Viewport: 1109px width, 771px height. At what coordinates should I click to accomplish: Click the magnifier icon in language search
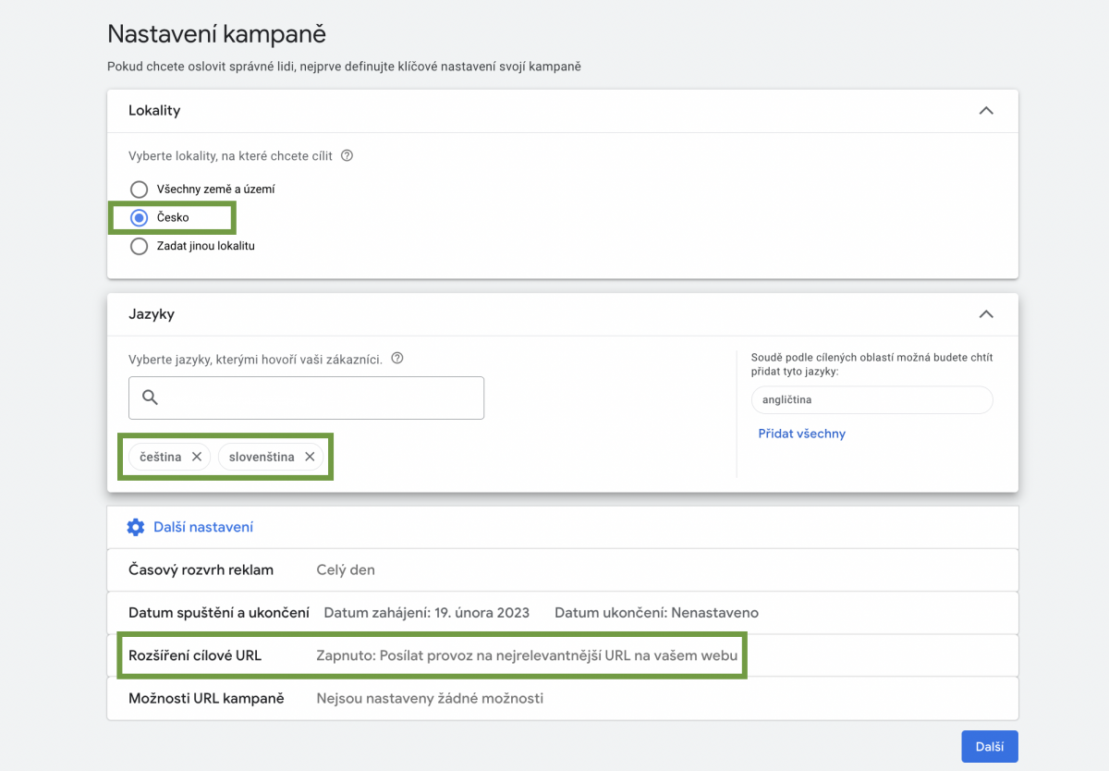(x=151, y=398)
